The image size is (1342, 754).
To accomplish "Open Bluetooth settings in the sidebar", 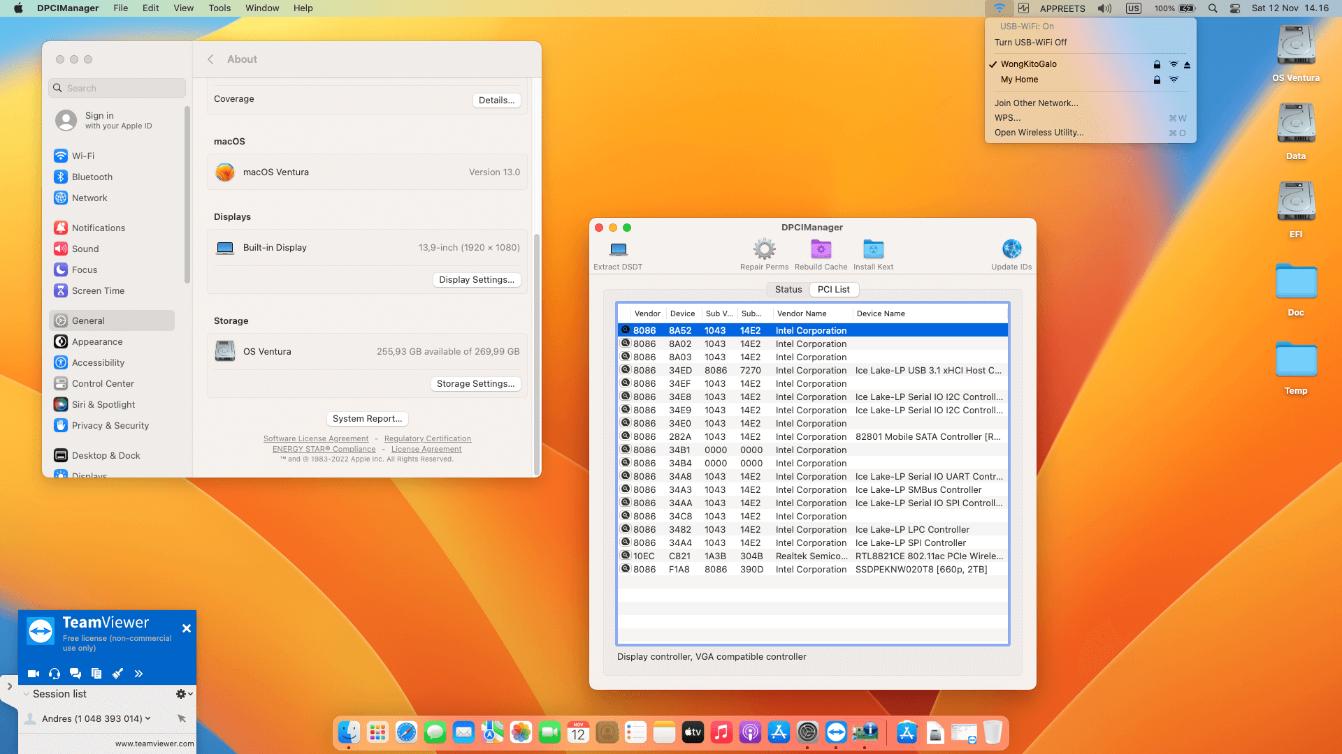I will 112,177.
